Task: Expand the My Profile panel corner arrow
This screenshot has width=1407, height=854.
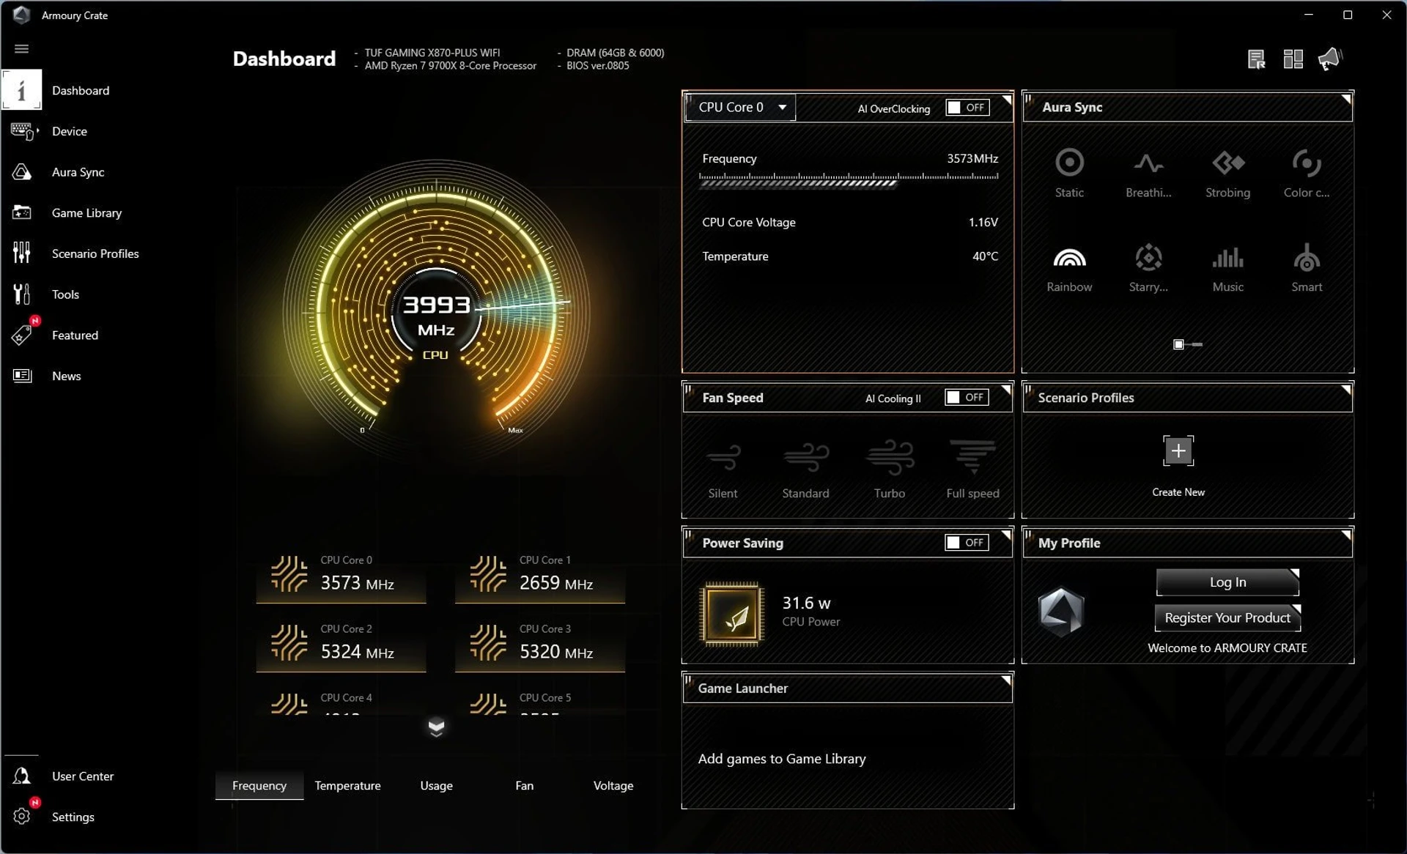Action: 1346,535
